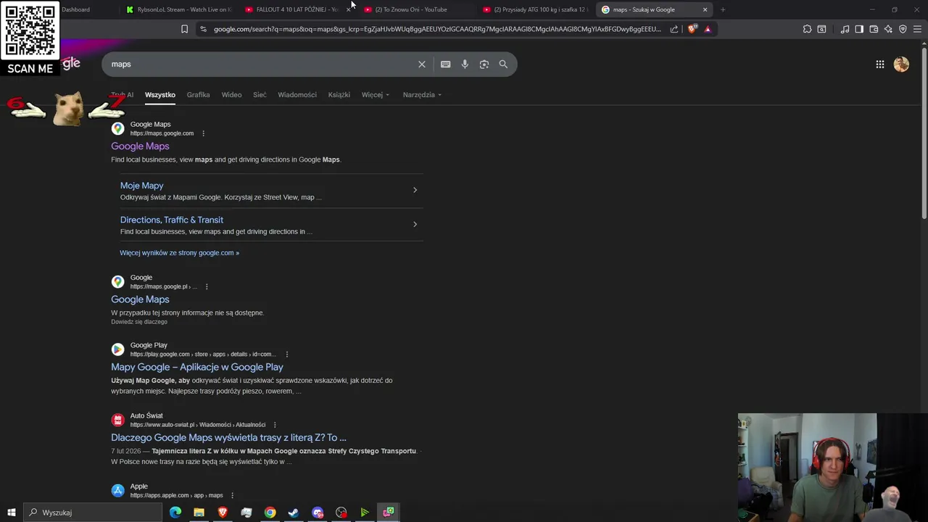Open the Moje Mapy link
Image resolution: width=928 pixels, height=522 pixels.
(142, 186)
